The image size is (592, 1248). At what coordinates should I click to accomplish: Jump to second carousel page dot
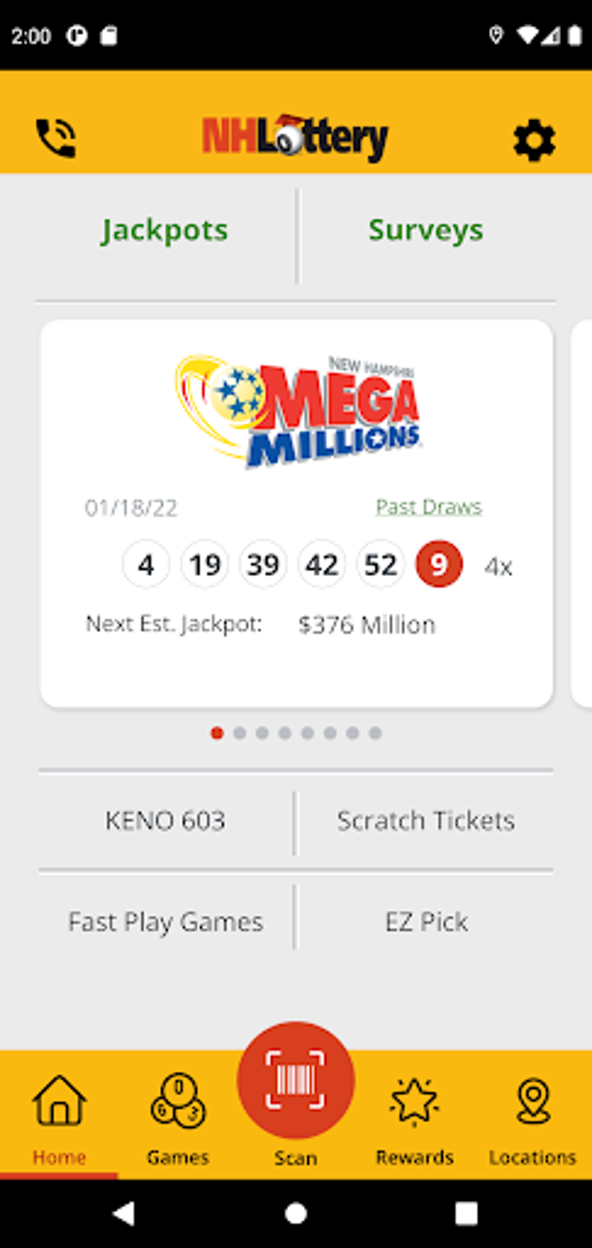tap(240, 733)
